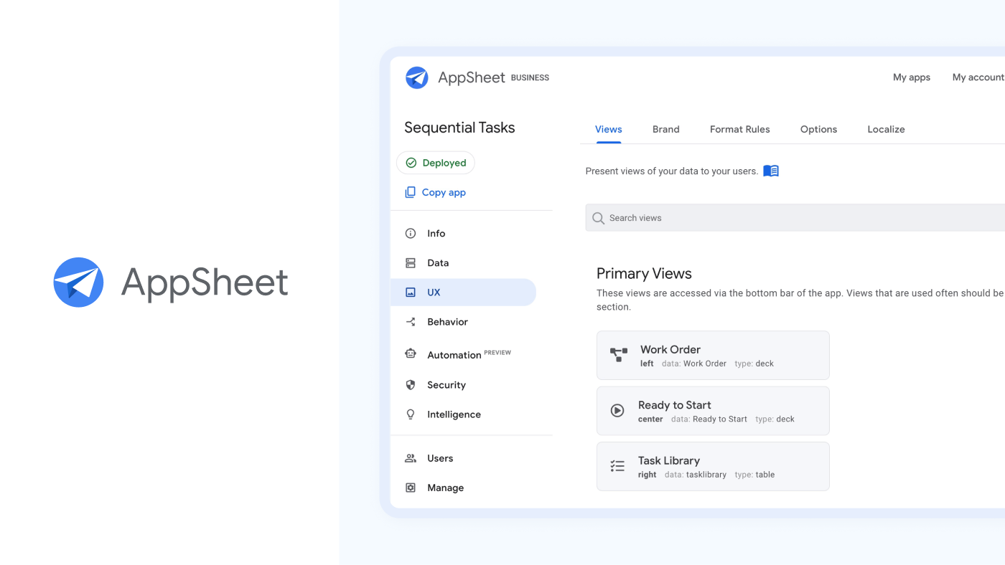Open the Options tab
The width and height of the screenshot is (1005, 565).
coord(819,130)
